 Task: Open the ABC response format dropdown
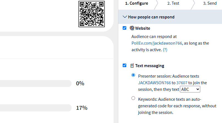pyautogui.click(x=190, y=89)
